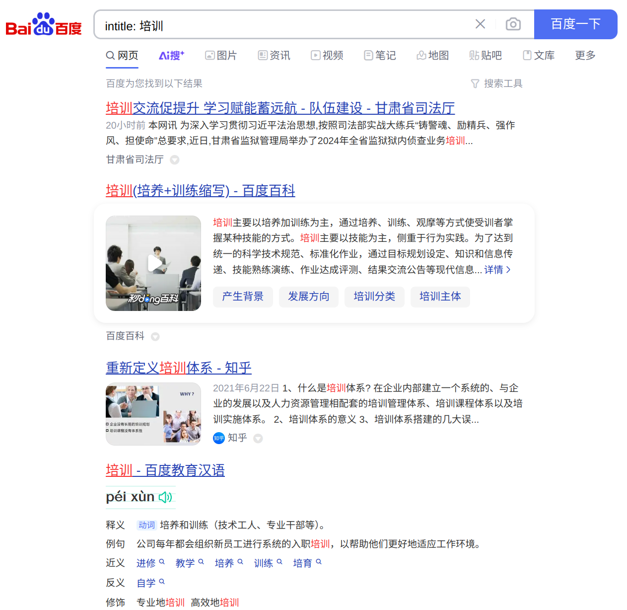Expand dropdown beside 知乎 source
627x610 pixels.
[x=258, y=438]
